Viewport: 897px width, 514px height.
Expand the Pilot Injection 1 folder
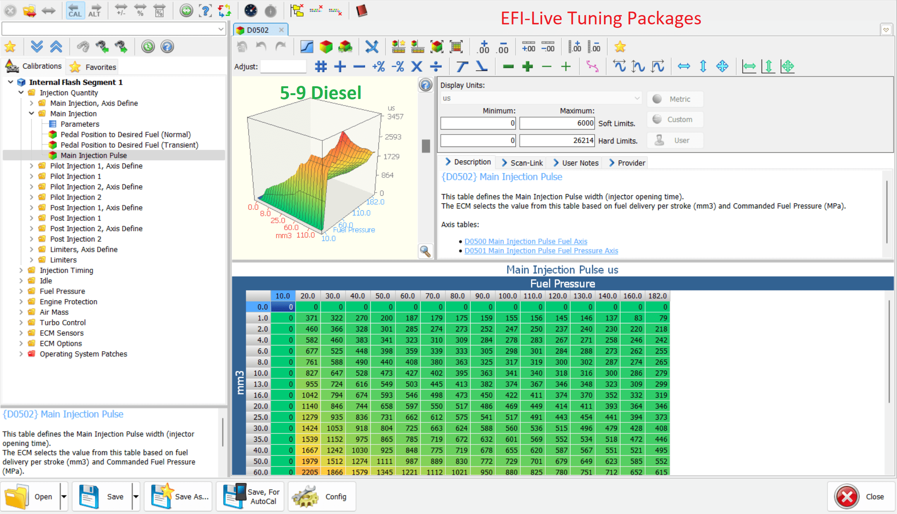point(32,176)
